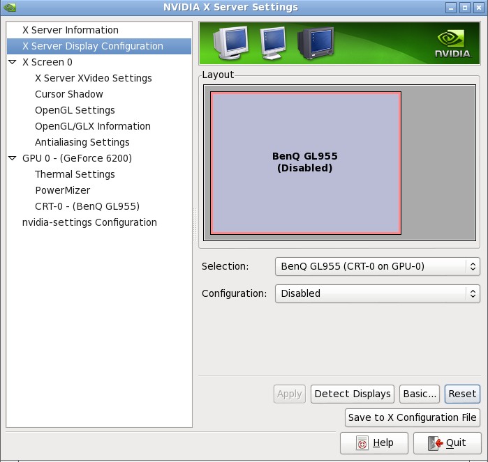Switch to Basic view button
The width and height of the screenshot is (488, 462).
pyautogui.click(x=420, y=394)
